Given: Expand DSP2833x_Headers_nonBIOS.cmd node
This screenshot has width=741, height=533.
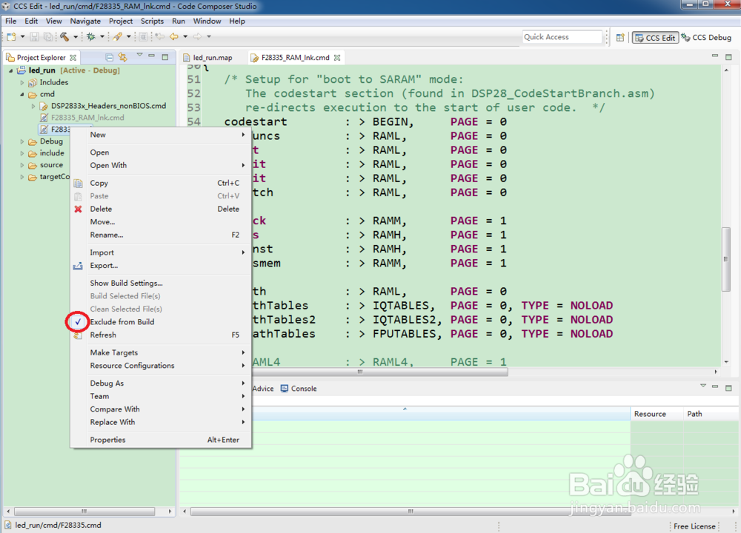Looking at the screenshot, I should tap(33, 106).
